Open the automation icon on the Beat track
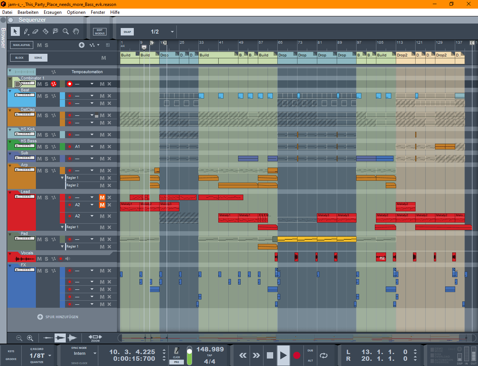Image resolution: width=478 pixels, height=366 pixels. point(53,96)
